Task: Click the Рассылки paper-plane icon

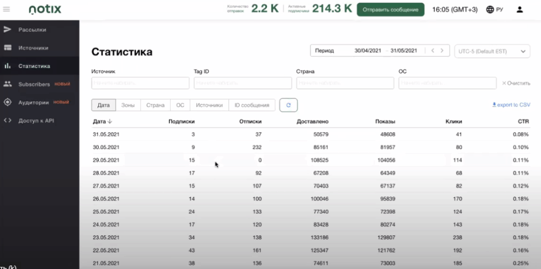Action: click(7, 30)
